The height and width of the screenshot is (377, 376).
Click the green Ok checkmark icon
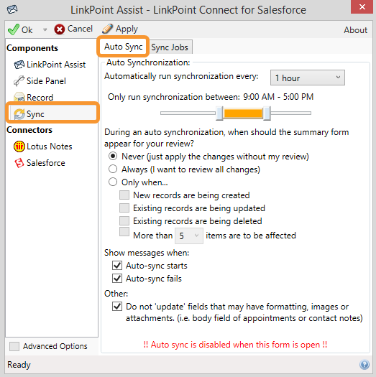(13, 29)
